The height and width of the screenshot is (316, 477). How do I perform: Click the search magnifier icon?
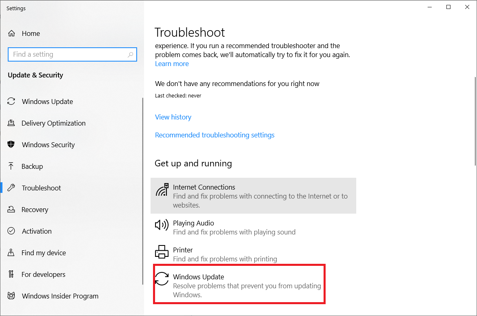point(130,55)
